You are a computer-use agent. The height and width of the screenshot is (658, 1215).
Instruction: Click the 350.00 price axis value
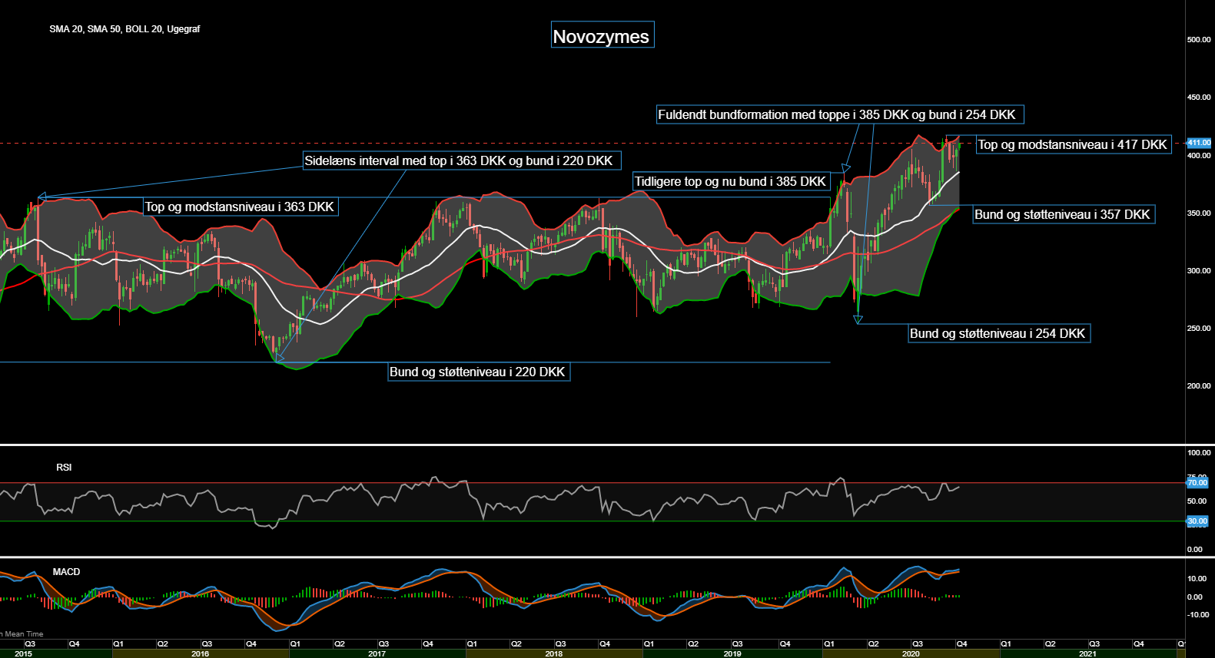tap(1199, 213)
